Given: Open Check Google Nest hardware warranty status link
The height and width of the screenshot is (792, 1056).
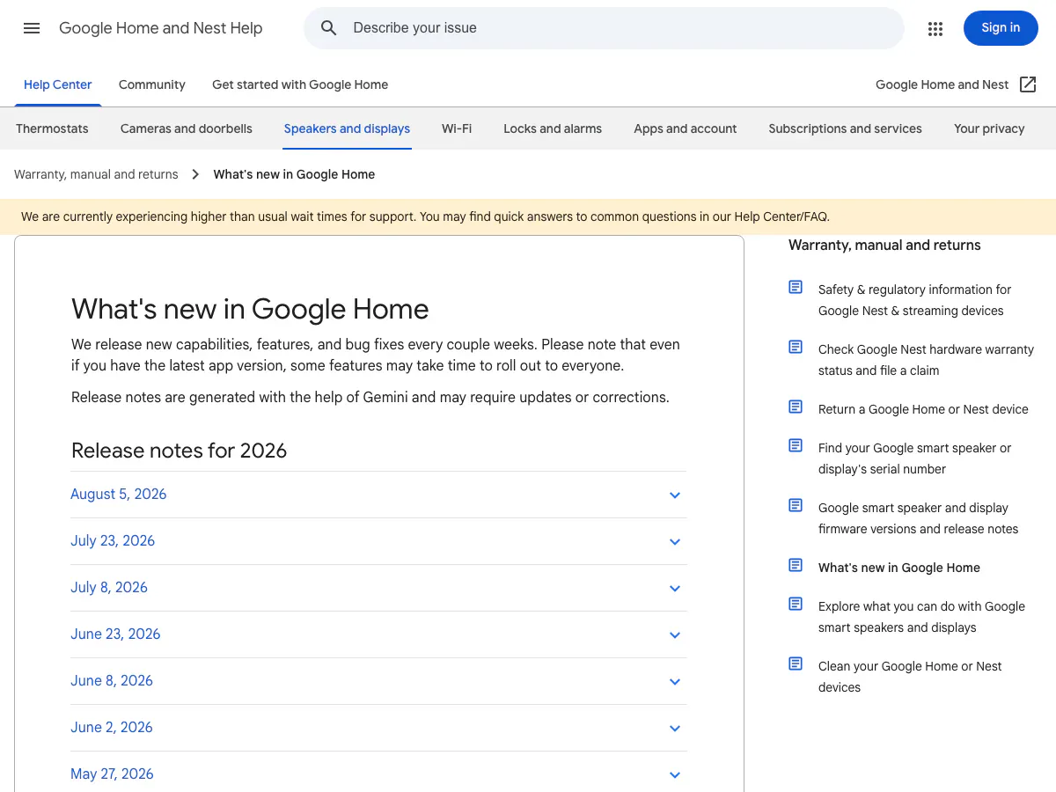Looking at the screenshot, I should [926, 360].
